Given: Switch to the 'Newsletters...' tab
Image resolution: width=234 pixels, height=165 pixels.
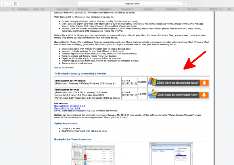Looking at the screenshot, I should (172, 9).
